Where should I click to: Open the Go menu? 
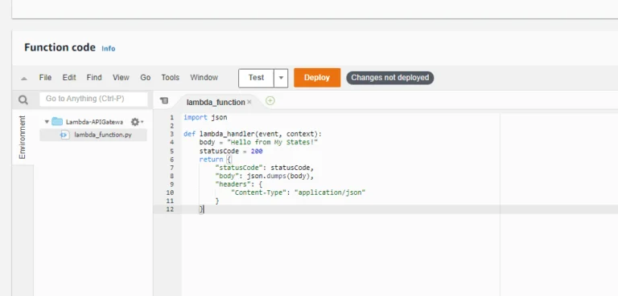[146, 78]
